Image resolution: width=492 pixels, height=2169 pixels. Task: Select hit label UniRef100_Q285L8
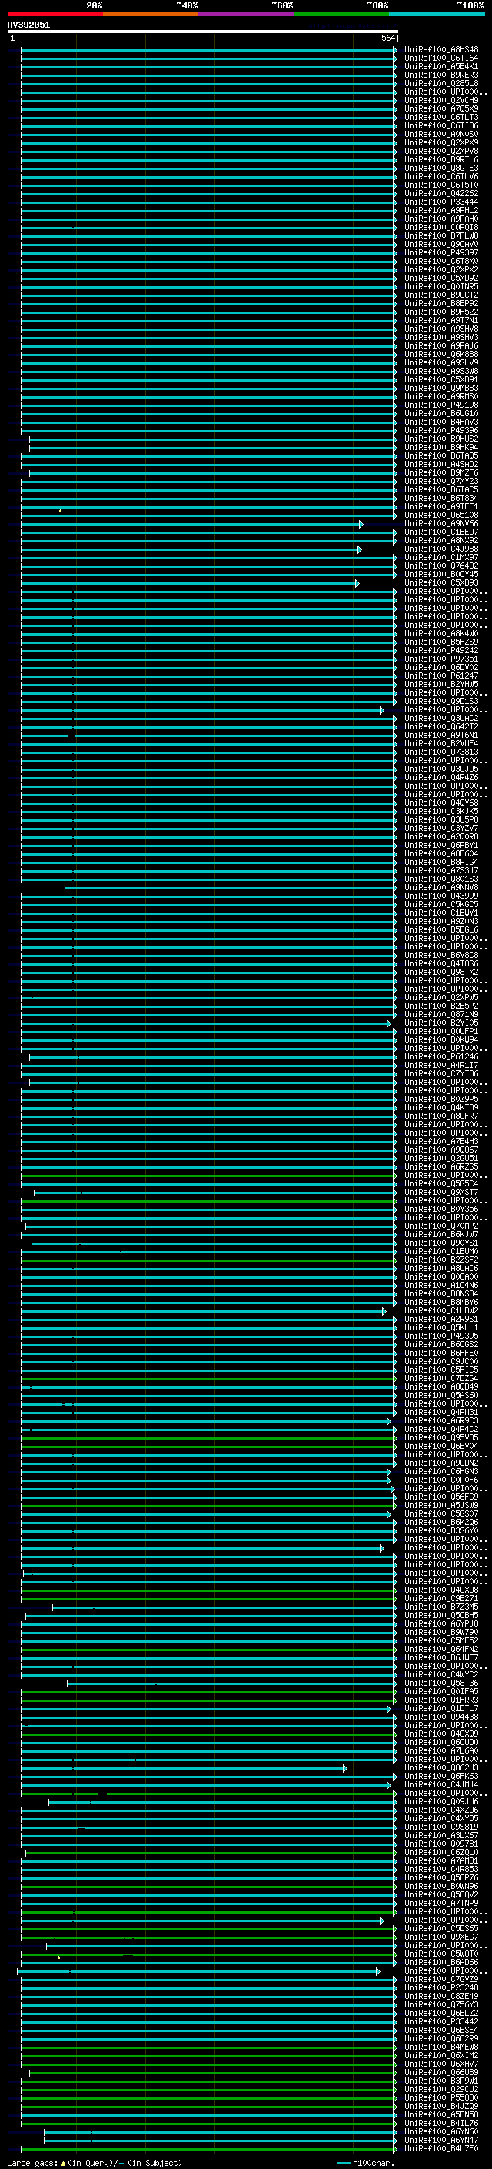[x=441, y=83]
